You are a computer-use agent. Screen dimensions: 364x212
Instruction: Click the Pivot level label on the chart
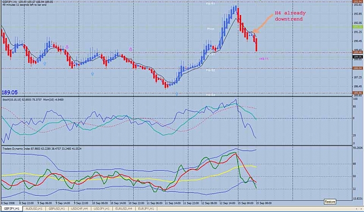[x=211, y=29]
